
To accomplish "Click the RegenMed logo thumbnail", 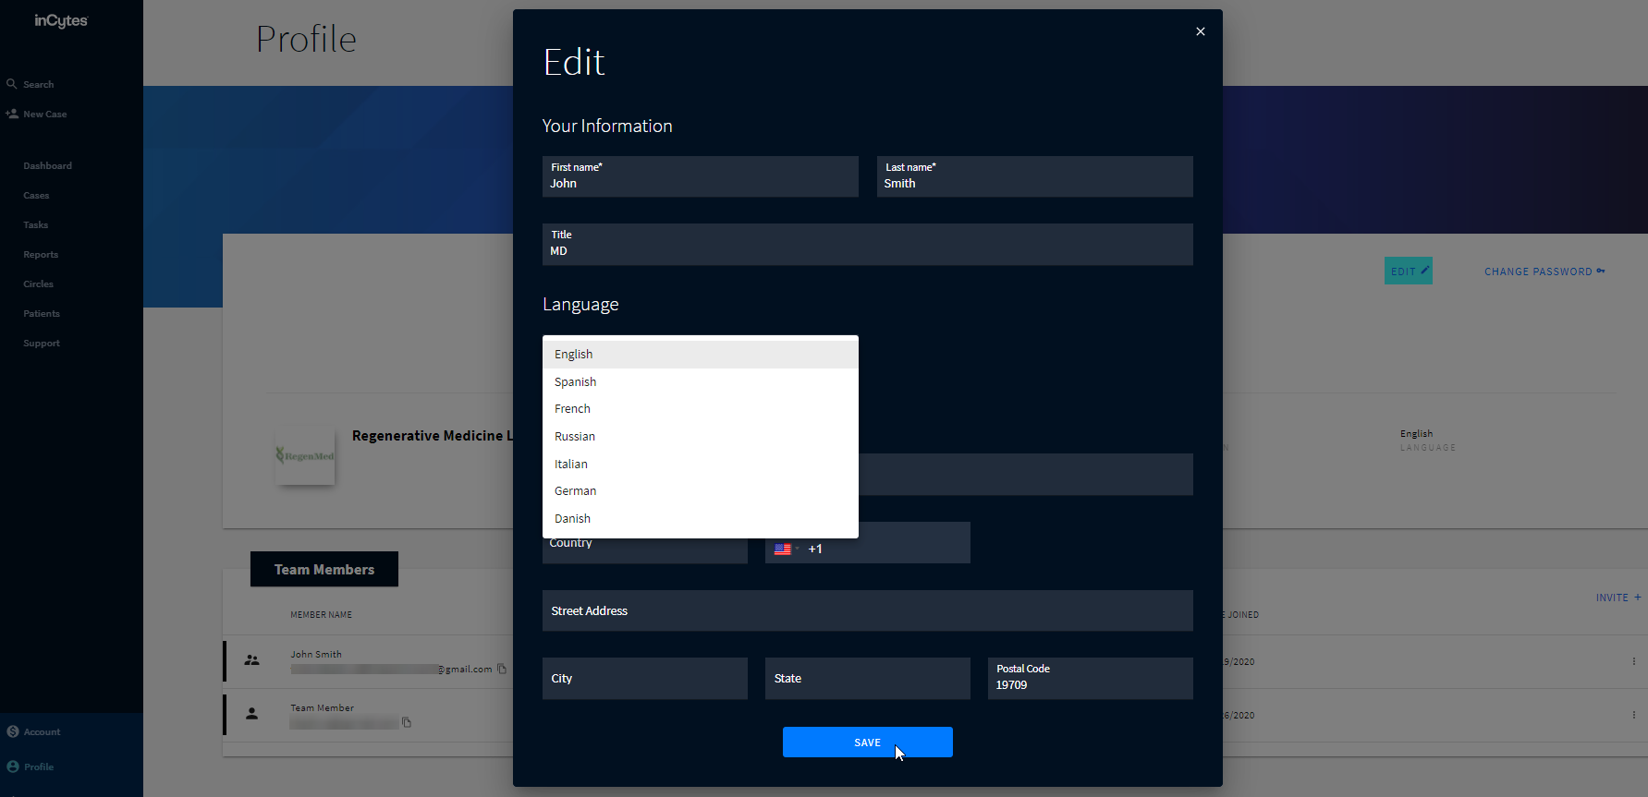I will point(305,455).
